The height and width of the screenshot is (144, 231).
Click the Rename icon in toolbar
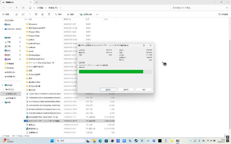[x=36, y=14]
